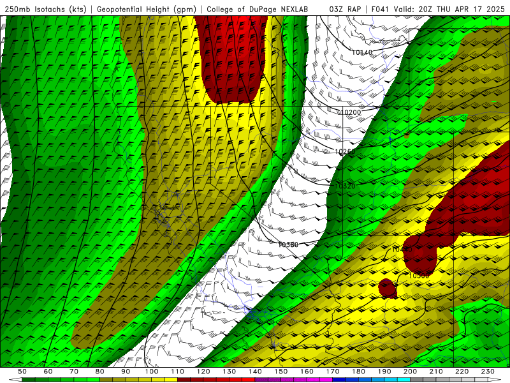Click the 190 value on the color scale
Image resolution: width=510 pixels, height=383 pixels.
384,372
